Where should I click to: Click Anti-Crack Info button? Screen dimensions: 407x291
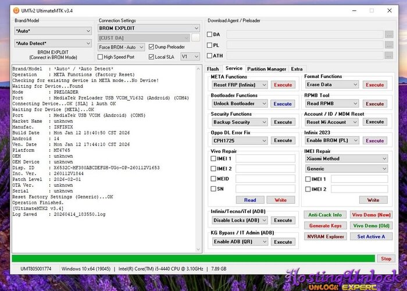(x=325, y=215)
